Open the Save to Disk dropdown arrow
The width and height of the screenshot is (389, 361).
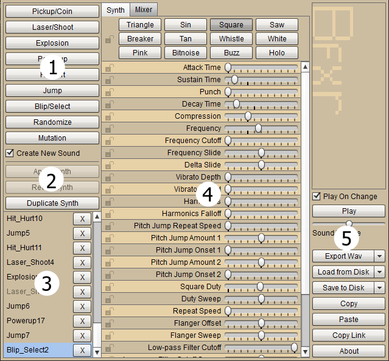click(x=379, y=288)
